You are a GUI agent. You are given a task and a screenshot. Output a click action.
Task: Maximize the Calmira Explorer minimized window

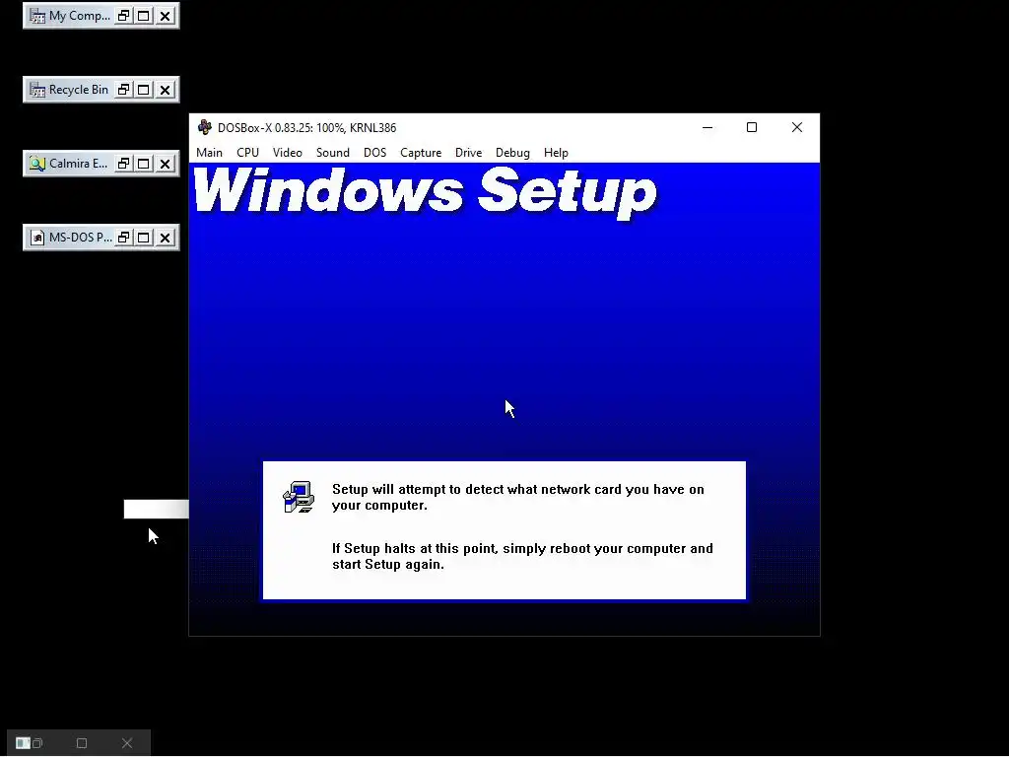(144, 164)
